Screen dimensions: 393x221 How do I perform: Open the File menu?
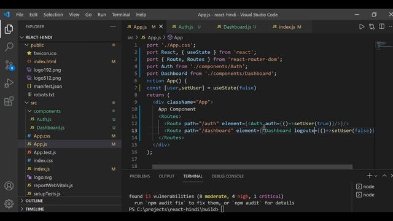coord(20,15)
